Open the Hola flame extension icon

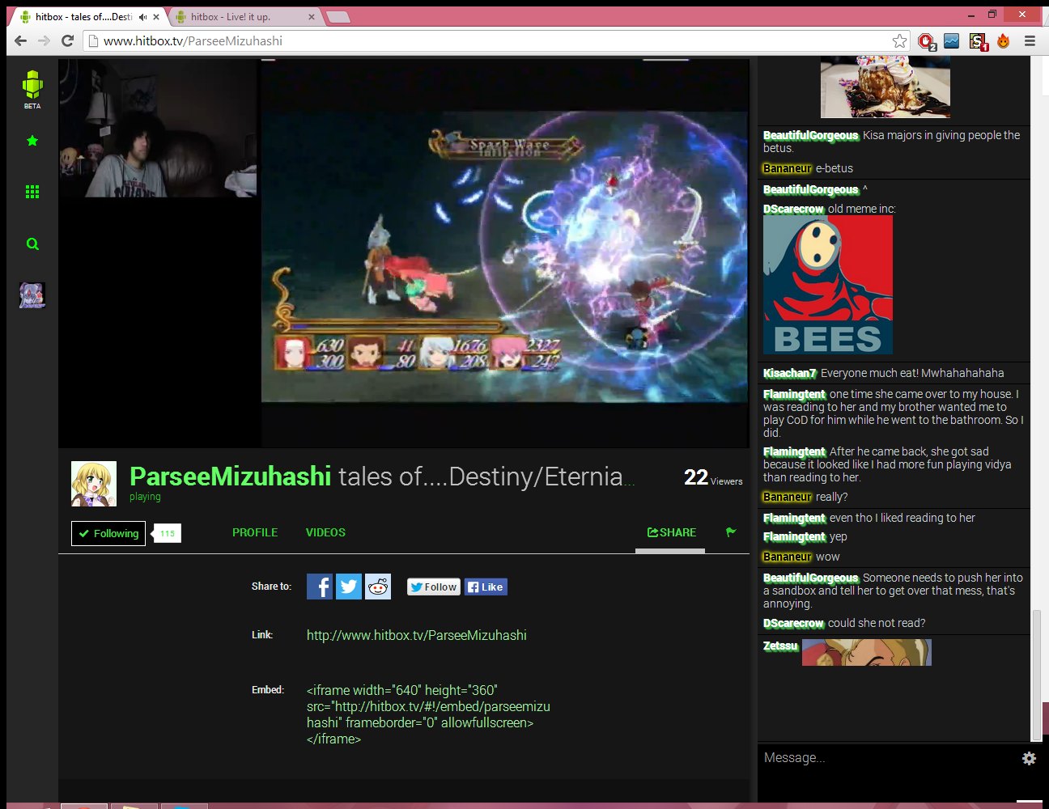[1004, 40]
